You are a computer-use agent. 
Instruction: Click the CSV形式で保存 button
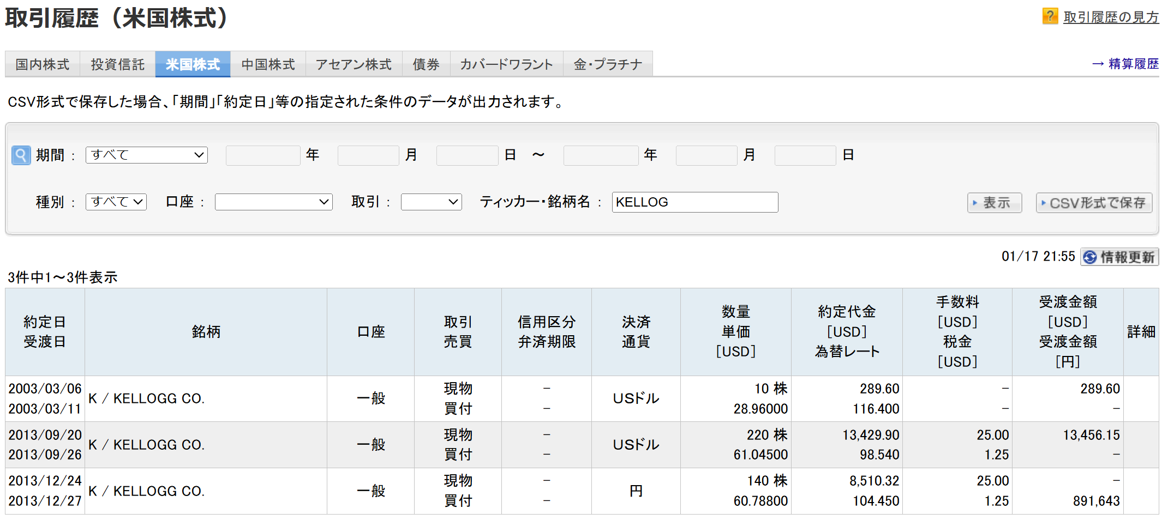pos(1094,203)
